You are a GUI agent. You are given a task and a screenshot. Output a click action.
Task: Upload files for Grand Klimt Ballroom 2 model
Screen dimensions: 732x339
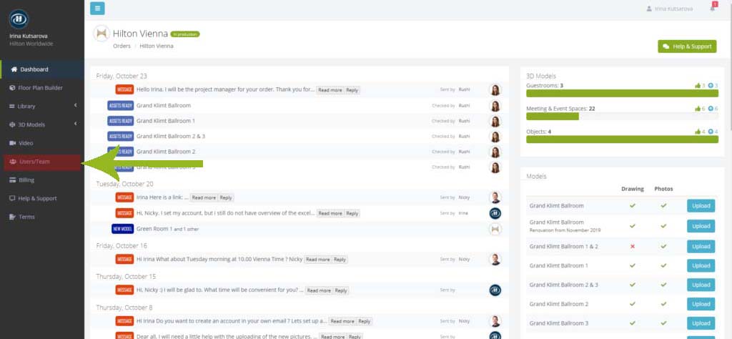click(701, 304)
